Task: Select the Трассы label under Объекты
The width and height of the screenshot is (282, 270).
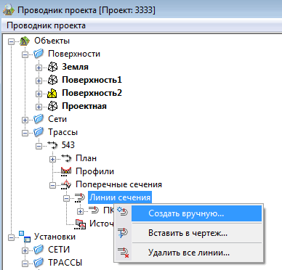Action: click(63, 132)
